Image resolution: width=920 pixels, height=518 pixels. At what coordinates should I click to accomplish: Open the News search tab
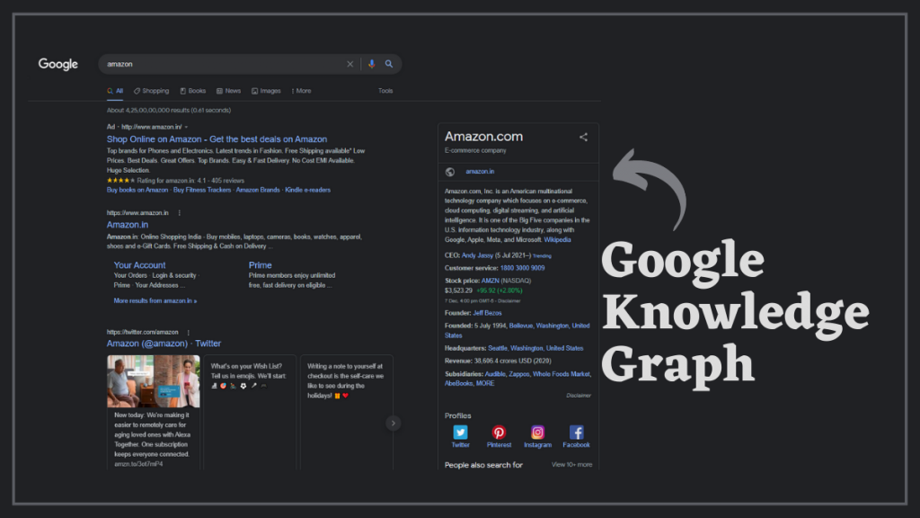(230, 91)
